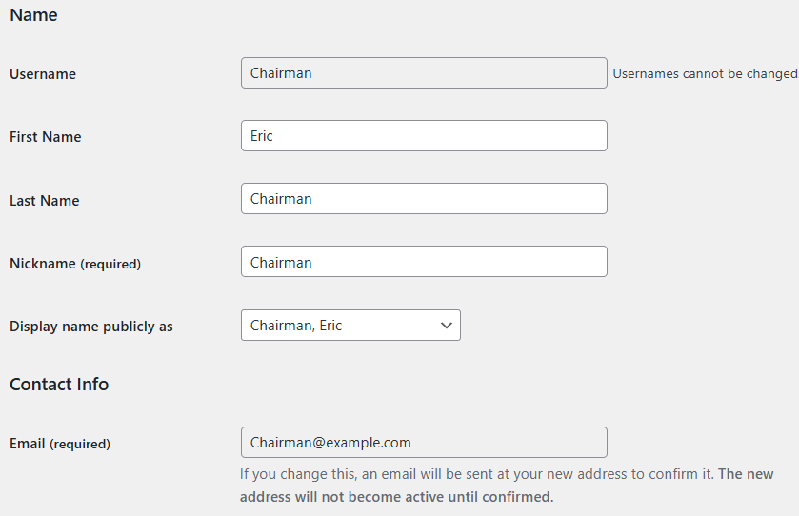799x516 pixels.
Task: Click the Nickname input box
Action: pos(424,262)
